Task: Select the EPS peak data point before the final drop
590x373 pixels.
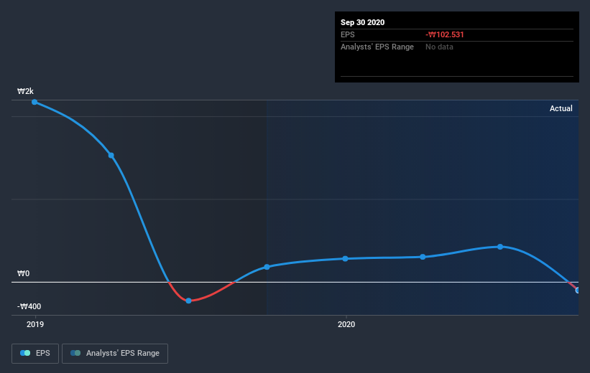Action: click(x=500, y=247)
